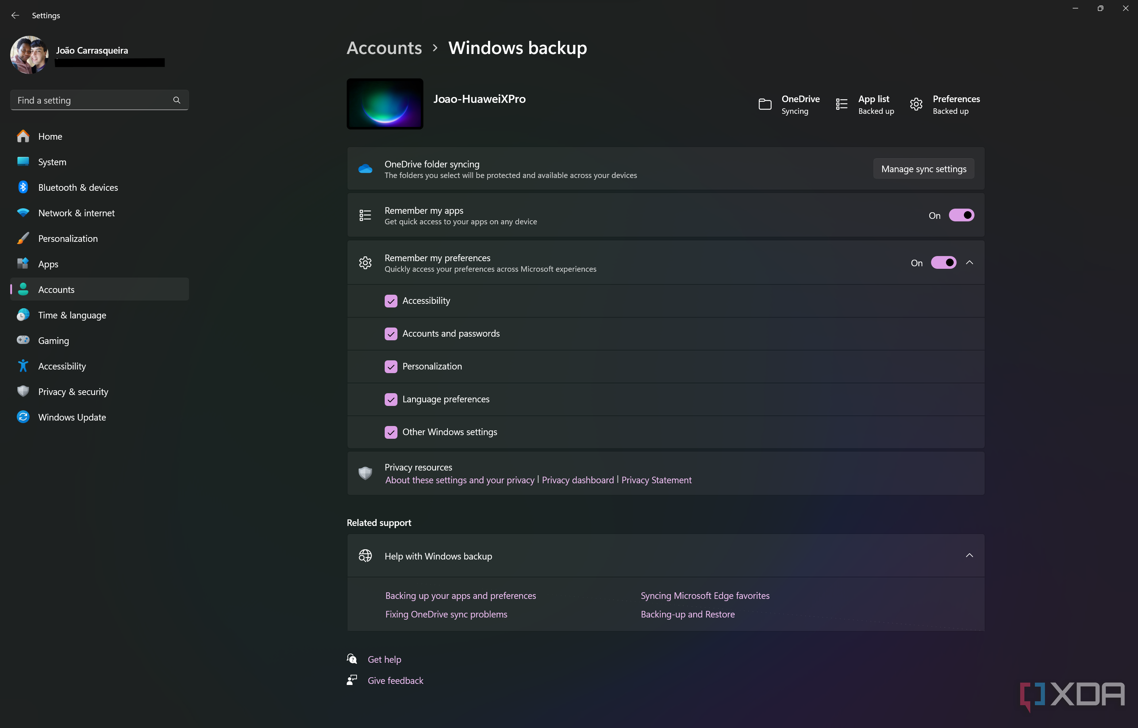
Task: Click the Get help headset icon
Action: [x=352, y=659]
